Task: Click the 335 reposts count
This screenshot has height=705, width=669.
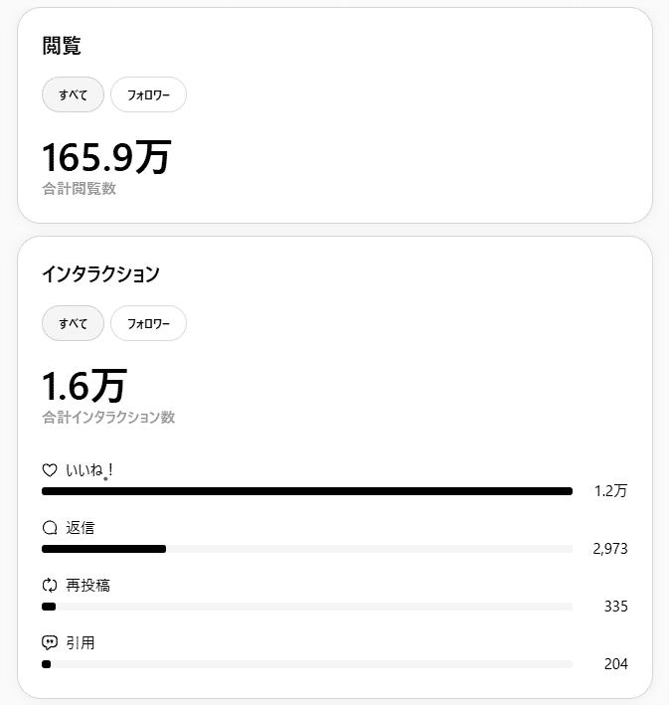Action: (x=616, y=607)
